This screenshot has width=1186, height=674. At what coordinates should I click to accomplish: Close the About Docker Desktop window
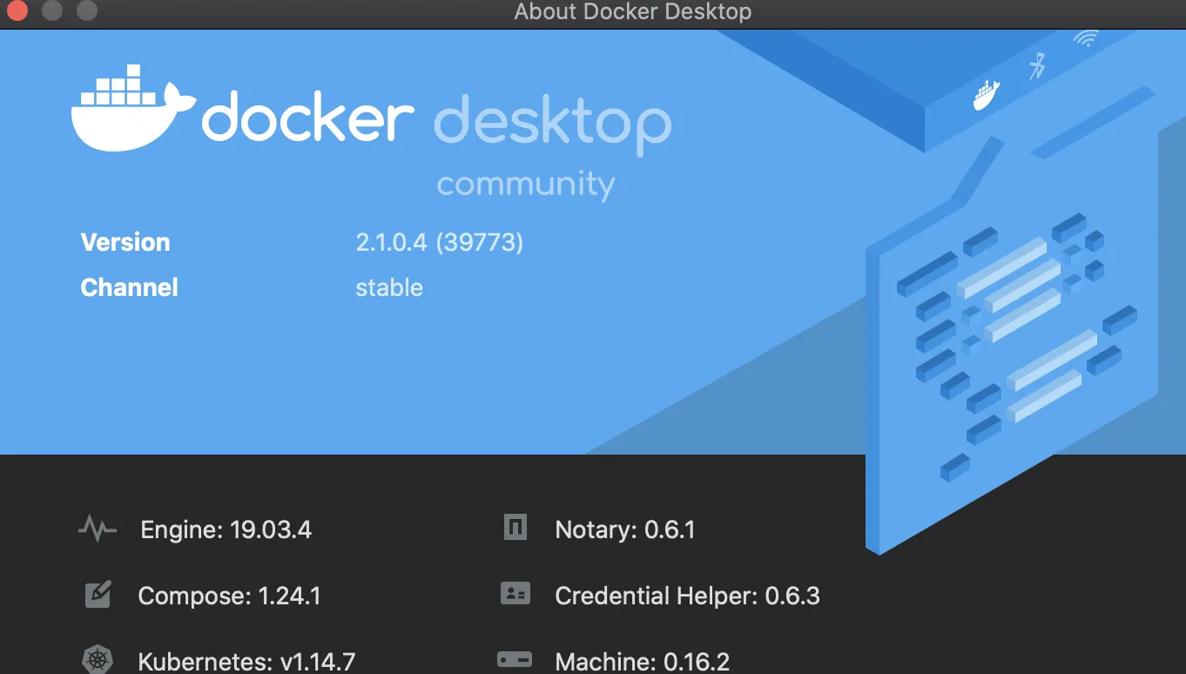(16, 11)
